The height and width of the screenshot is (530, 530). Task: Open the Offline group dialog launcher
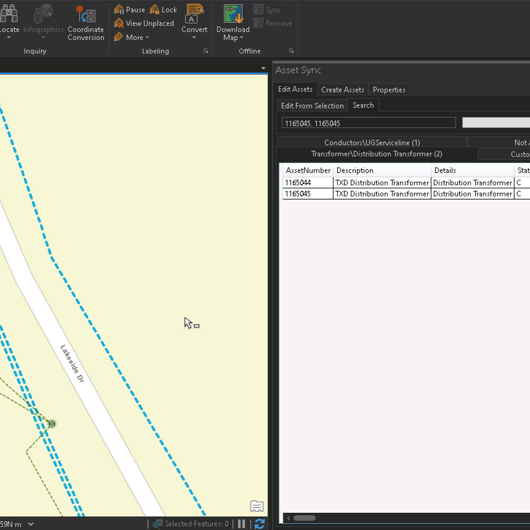(291, 51)
